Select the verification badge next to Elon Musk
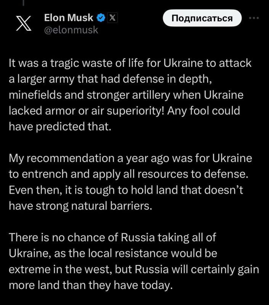The height and width of the screenshot is (305, 269). pyautogui.click(x=100, y=17)
